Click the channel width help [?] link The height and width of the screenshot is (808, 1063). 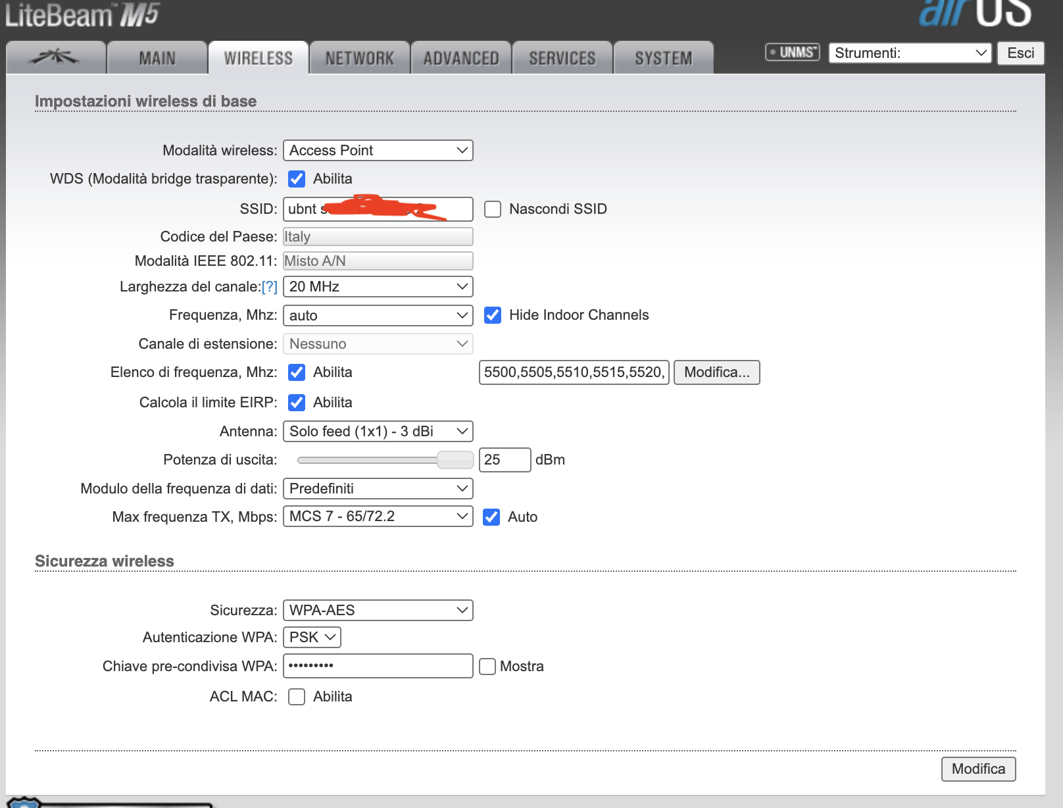270,287
